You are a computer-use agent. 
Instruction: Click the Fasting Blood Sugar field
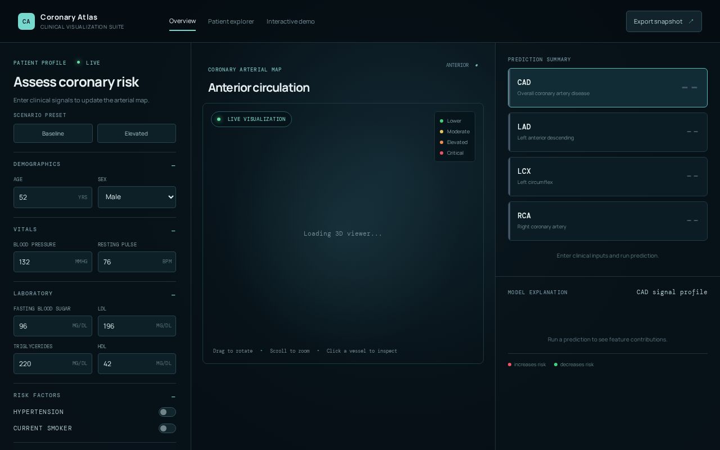coord(53,326)
